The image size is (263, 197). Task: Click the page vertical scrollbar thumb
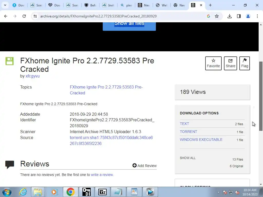click(261, 96)
